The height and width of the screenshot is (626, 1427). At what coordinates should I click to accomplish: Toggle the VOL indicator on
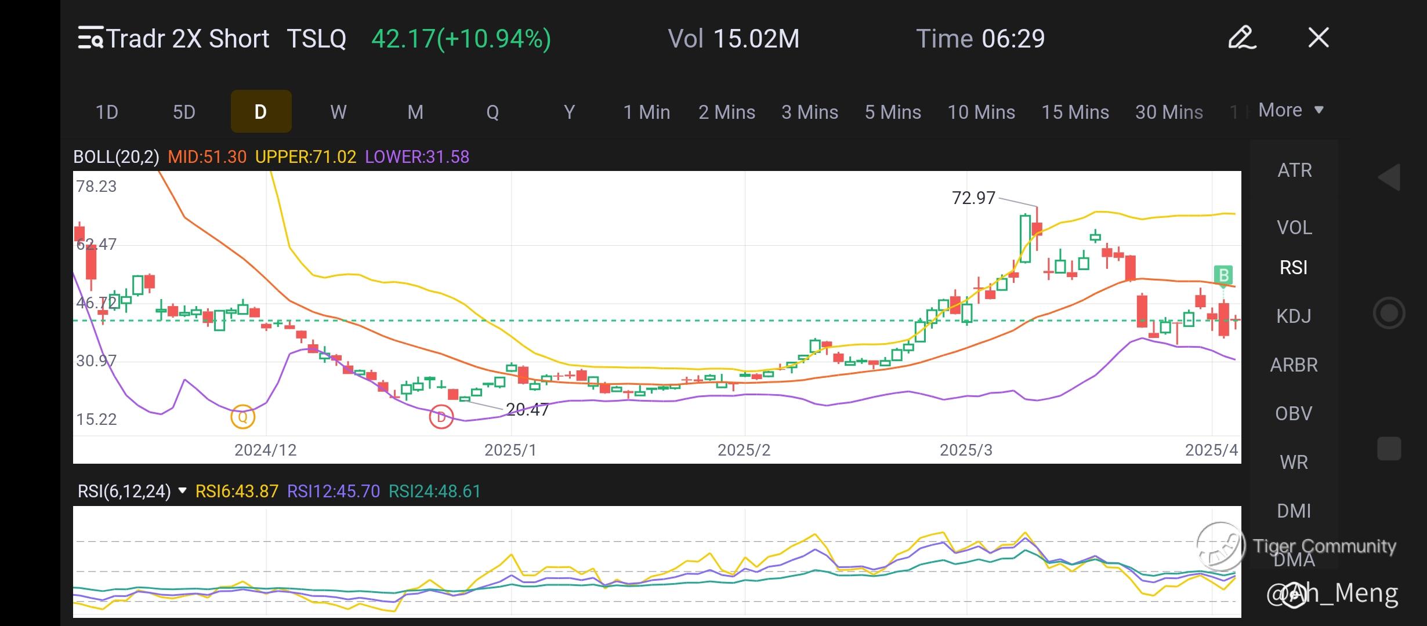[1294, 228]
